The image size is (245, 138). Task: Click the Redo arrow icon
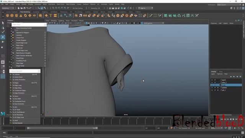(31, 8)
